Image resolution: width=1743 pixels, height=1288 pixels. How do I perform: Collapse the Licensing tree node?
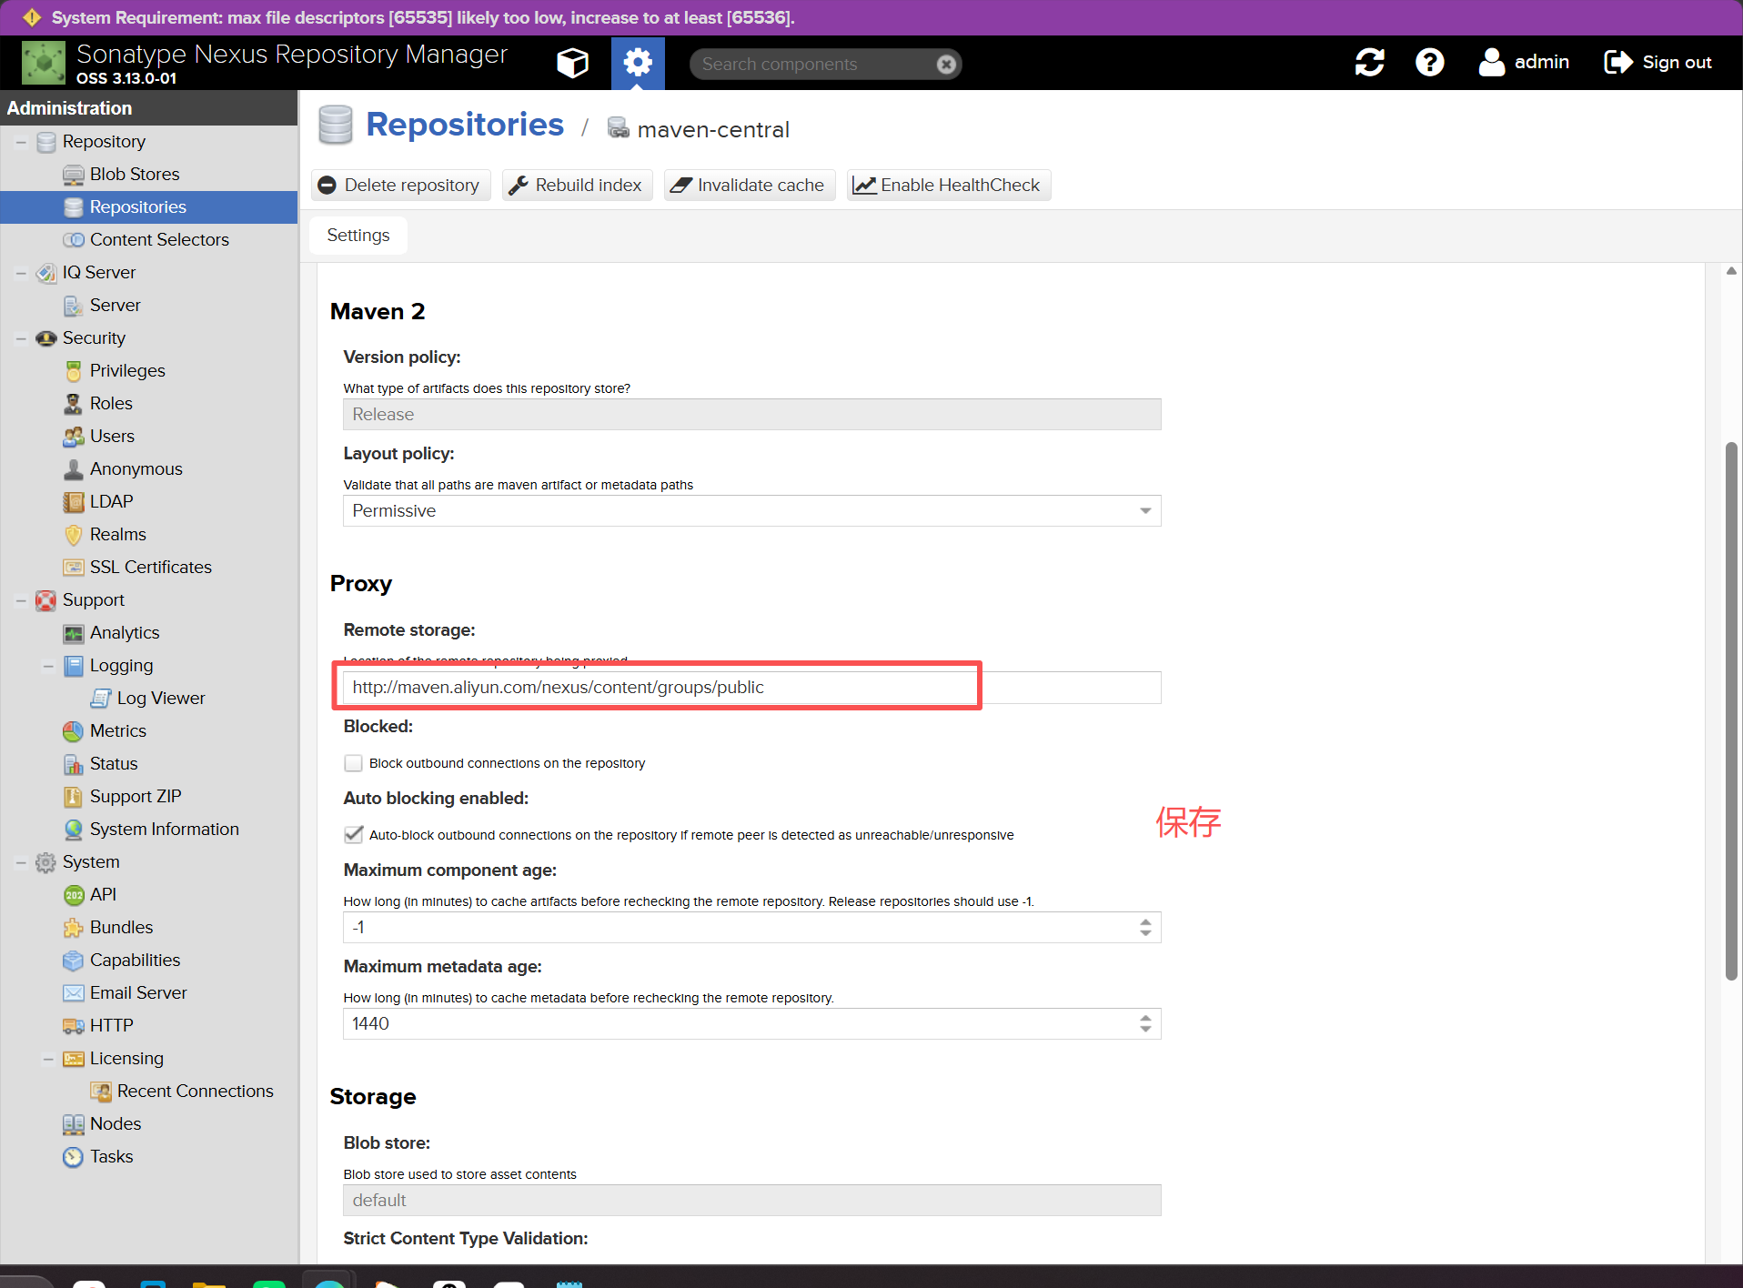(x=48, y=1059)
